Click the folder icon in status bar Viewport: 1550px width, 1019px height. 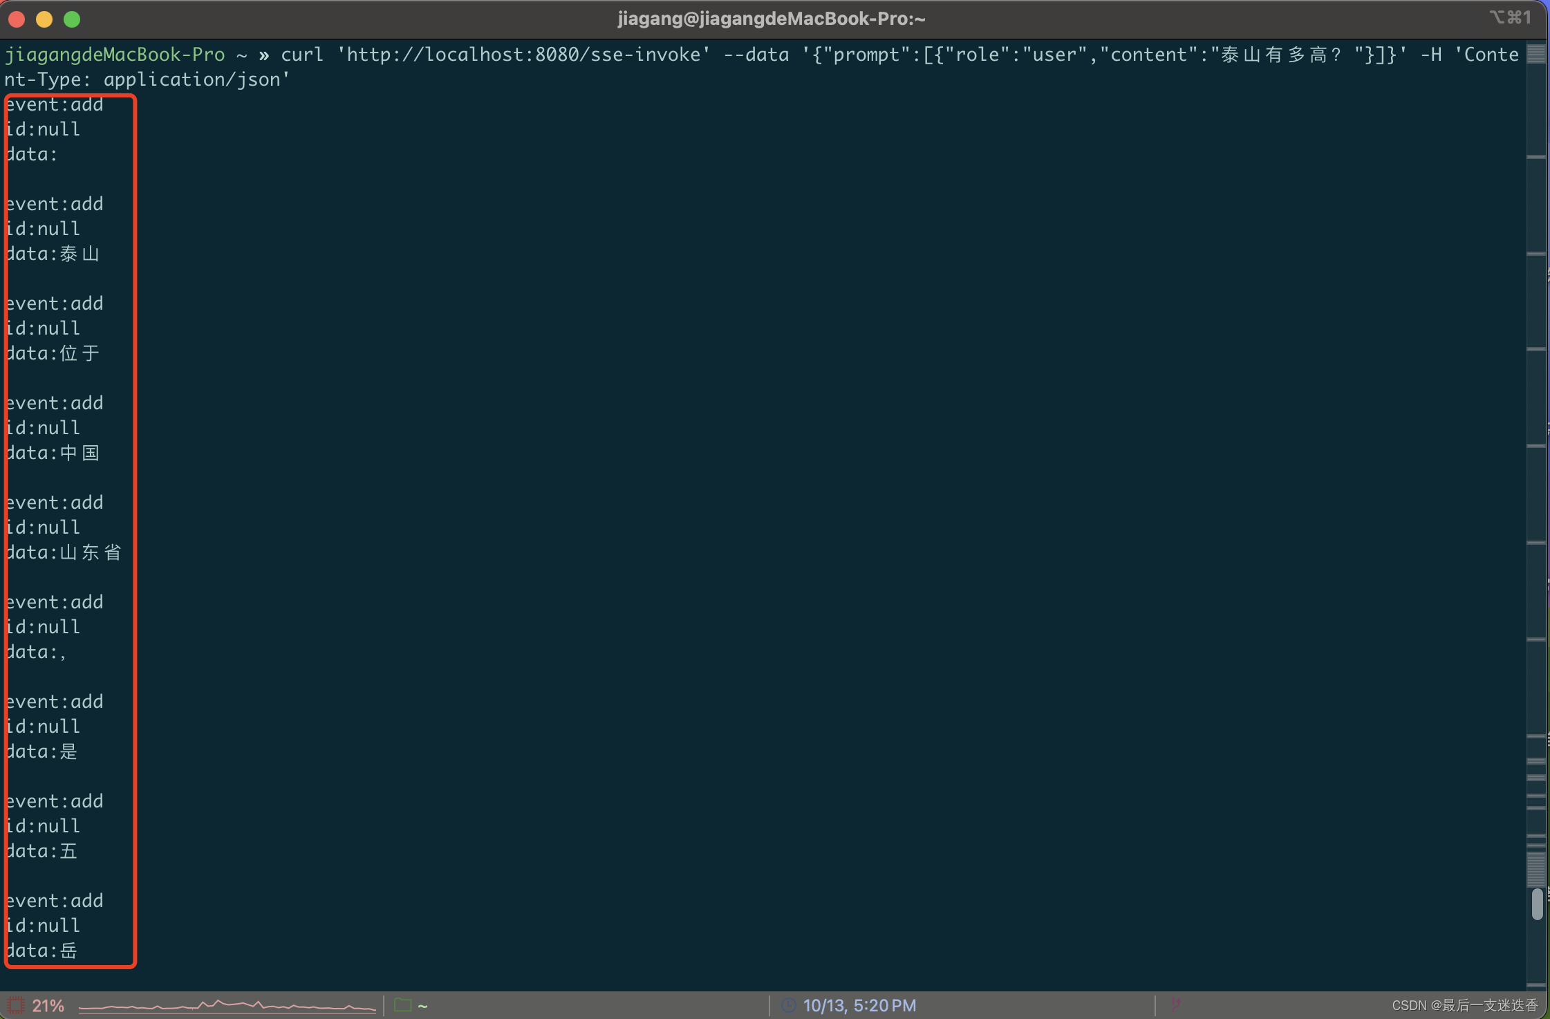tap(402, 1005)
